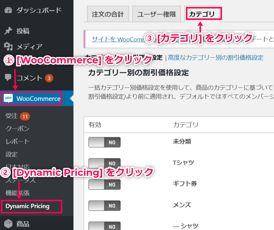The image size is (274, 230).
Task: Open 高度なカテゴリー別の割引価格設定 link
Action: [x=216, y=58]
